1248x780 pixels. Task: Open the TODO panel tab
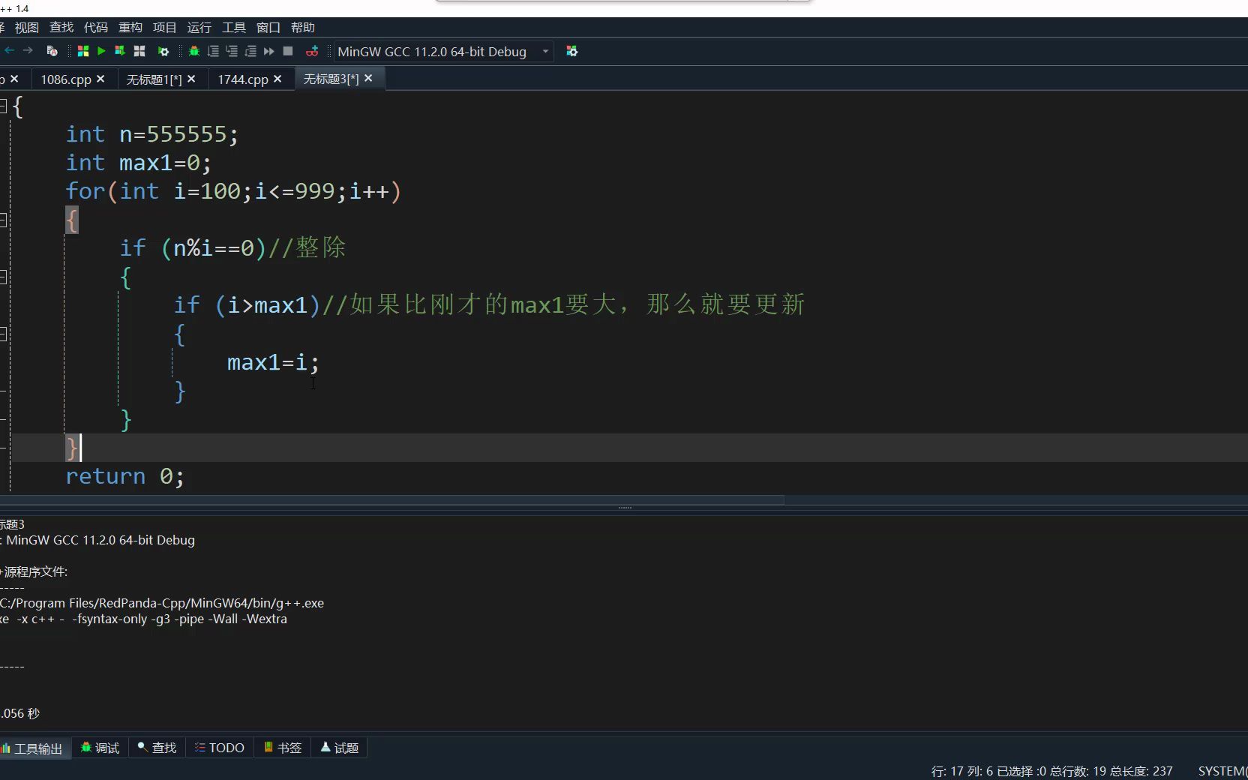click(x=220, y=748)
